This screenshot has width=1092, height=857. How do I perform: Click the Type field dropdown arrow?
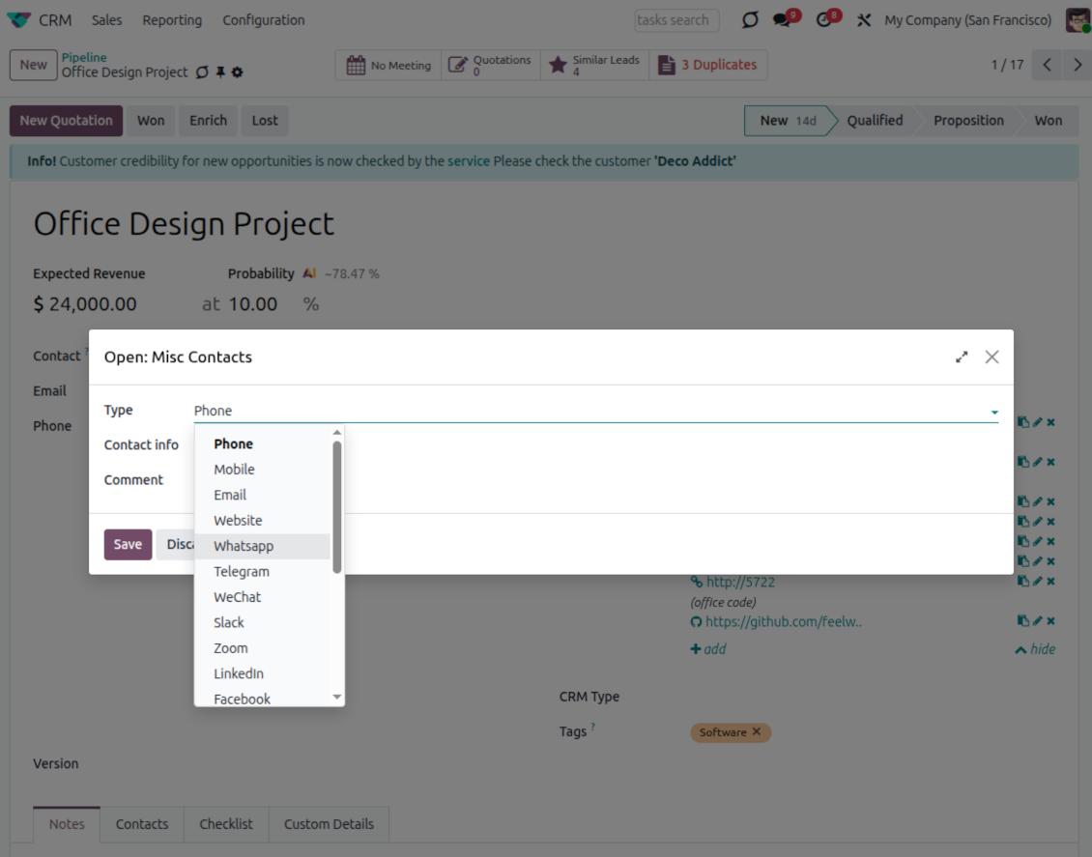[x=993, y=413]
